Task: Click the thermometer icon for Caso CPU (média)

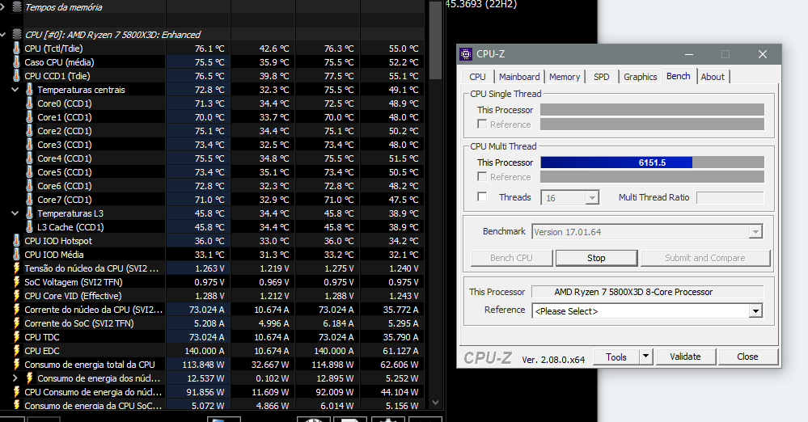Action: click(x=16, y=62)
